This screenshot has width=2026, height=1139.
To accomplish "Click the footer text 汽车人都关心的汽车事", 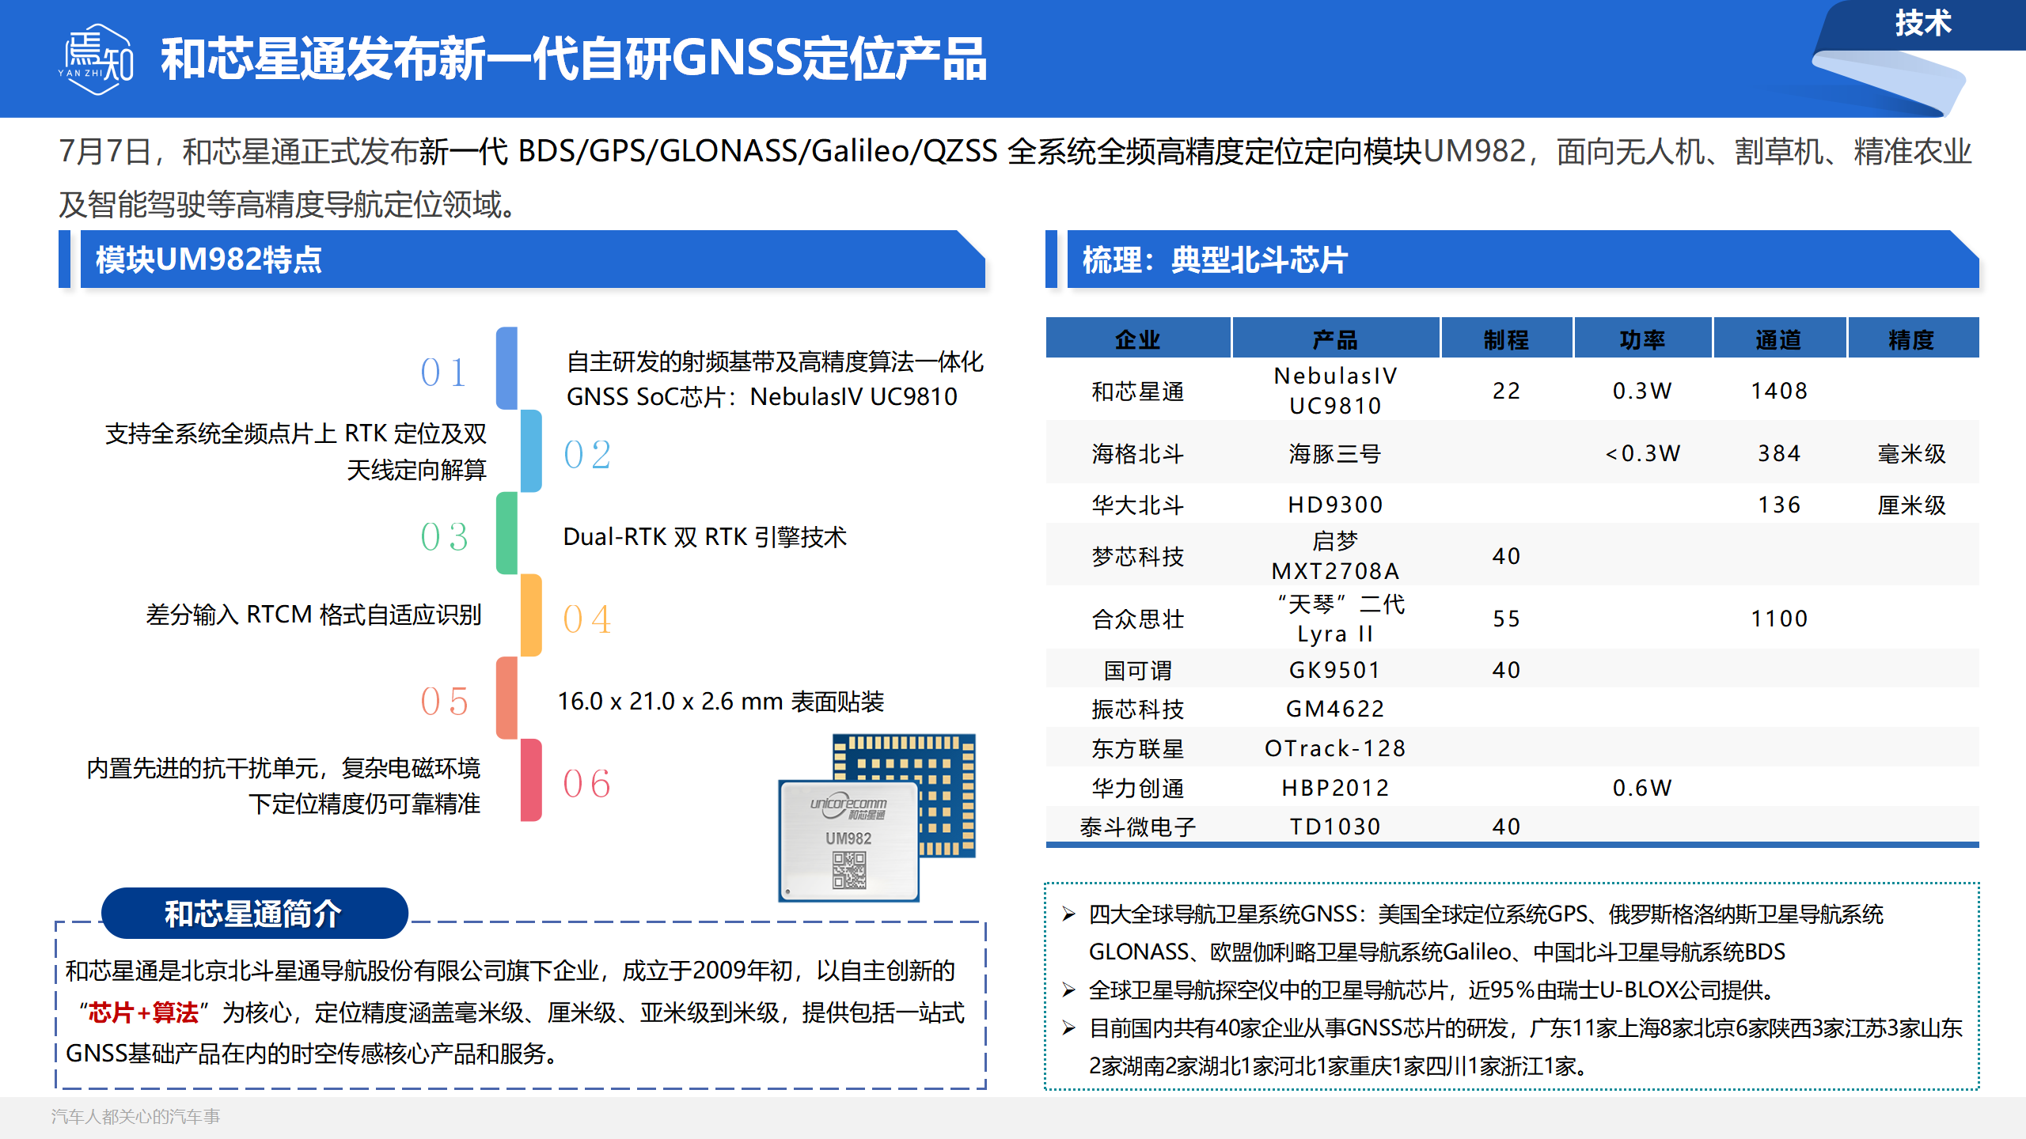I will tap(135, 1117).
